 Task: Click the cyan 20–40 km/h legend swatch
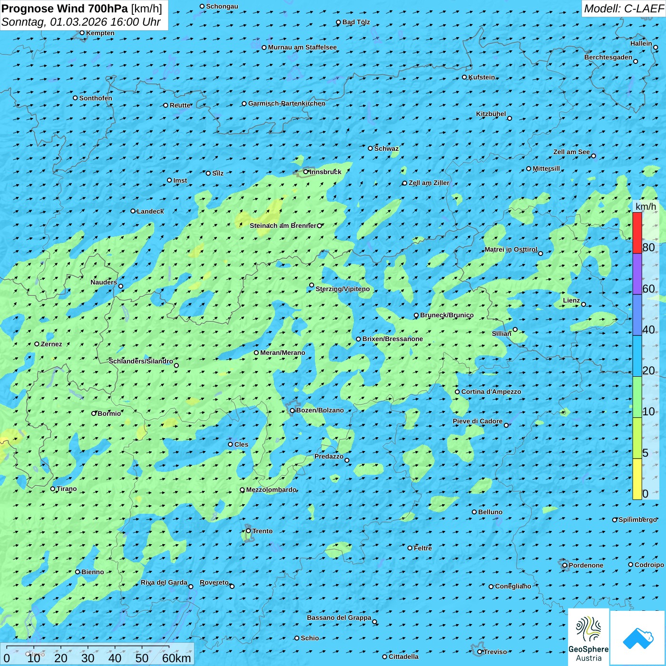[x=637, y=356]
